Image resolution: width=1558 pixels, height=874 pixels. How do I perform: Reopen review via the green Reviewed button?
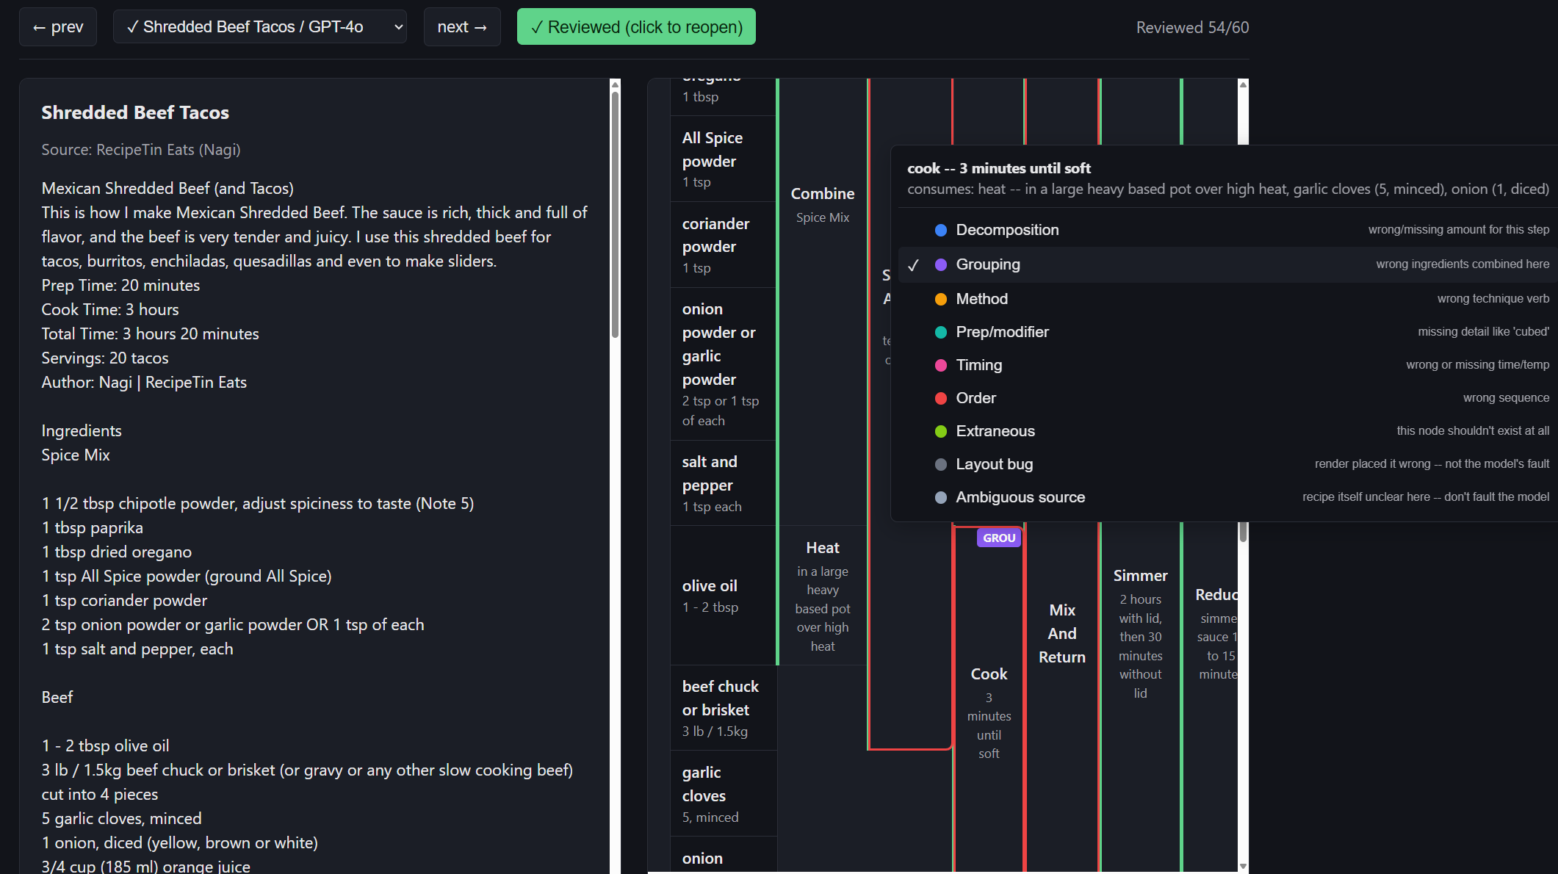tap(636, 27)
